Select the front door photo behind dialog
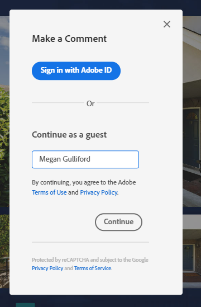The height and width of the screenshot is (307, 201). (x=192, y=112)
